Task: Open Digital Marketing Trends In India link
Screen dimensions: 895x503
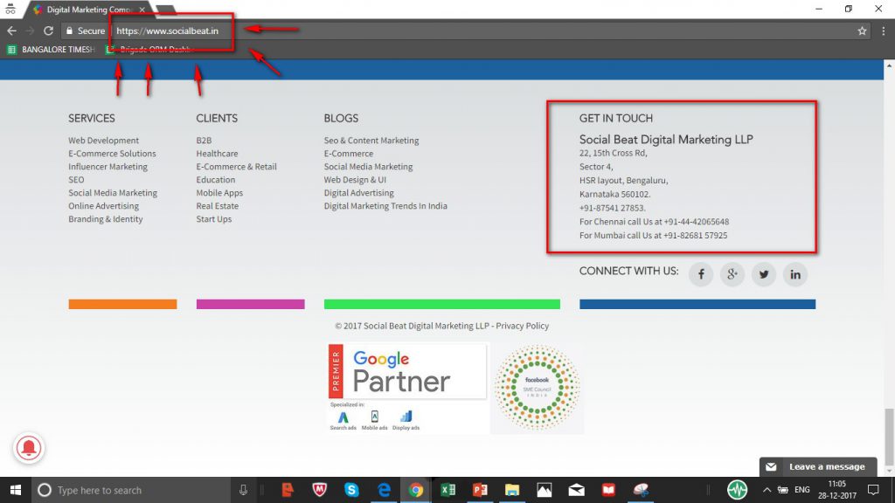Action: coord(385,206)
